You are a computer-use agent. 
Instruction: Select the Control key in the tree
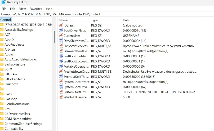6,20
